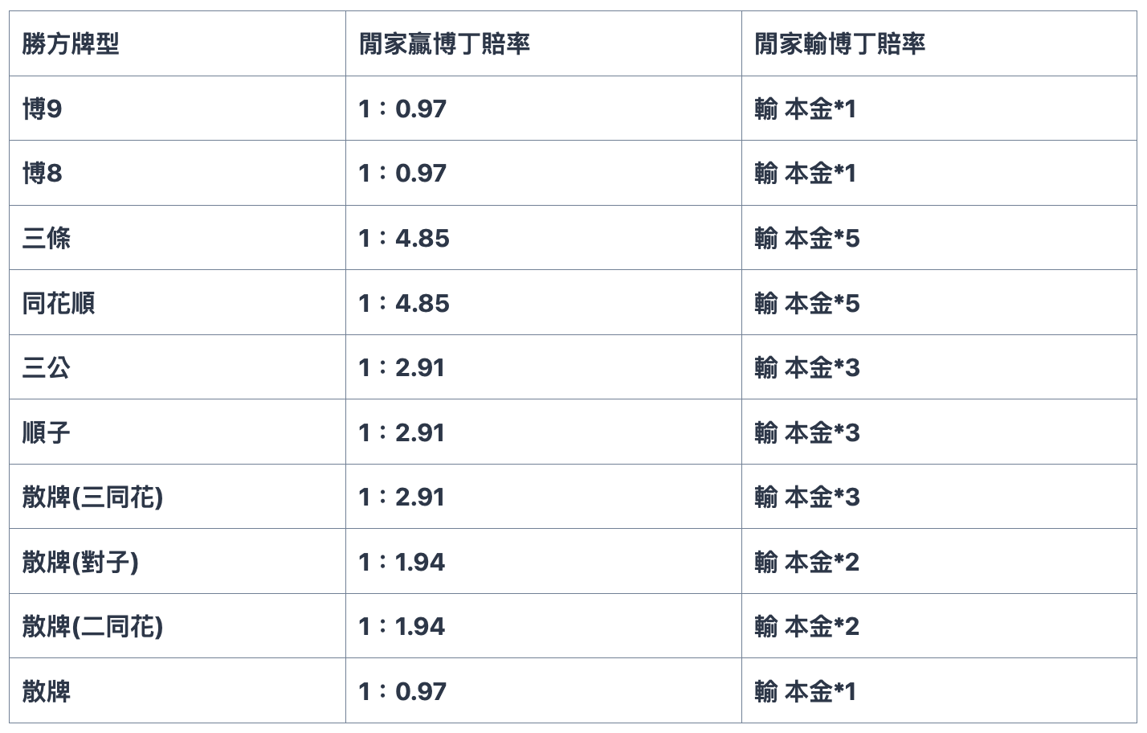Click the 博8 hand type cell
Screen dimensions: 1147x733
(x=43, y=174)
